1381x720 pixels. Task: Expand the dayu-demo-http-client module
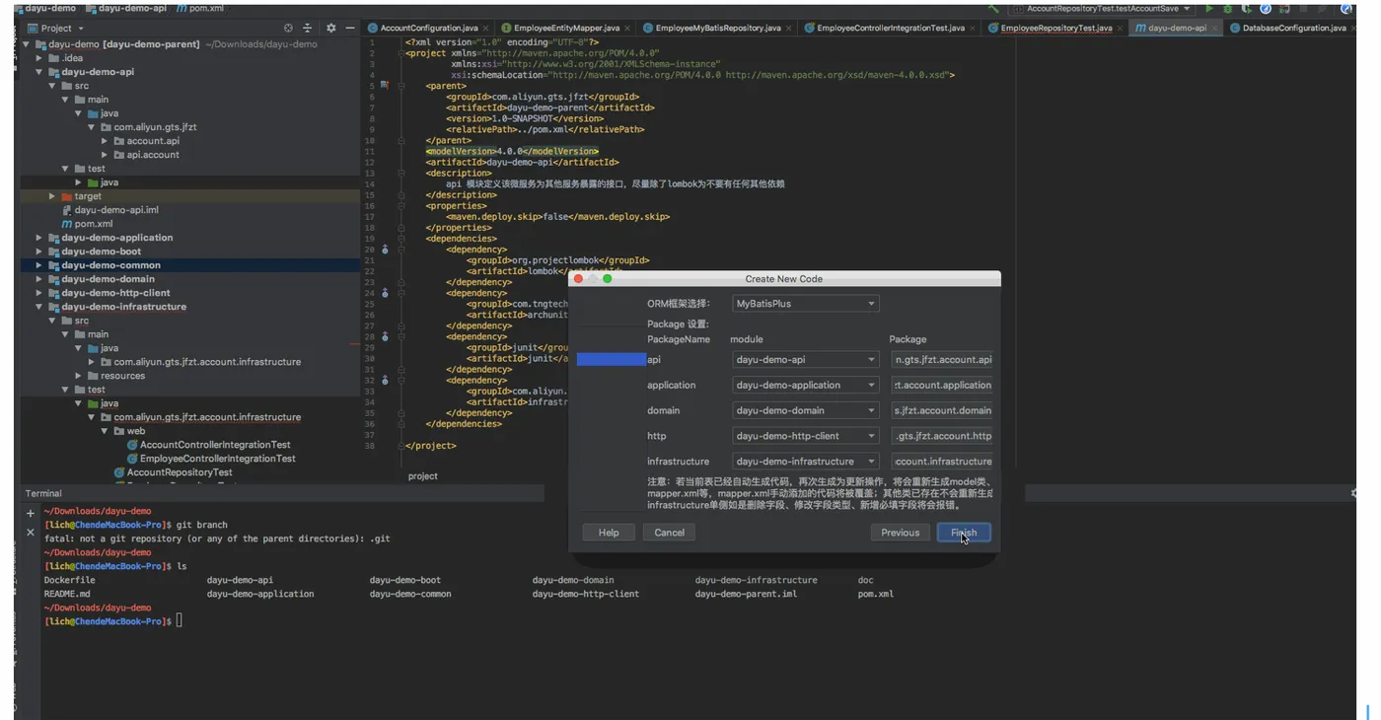(39, 293)
